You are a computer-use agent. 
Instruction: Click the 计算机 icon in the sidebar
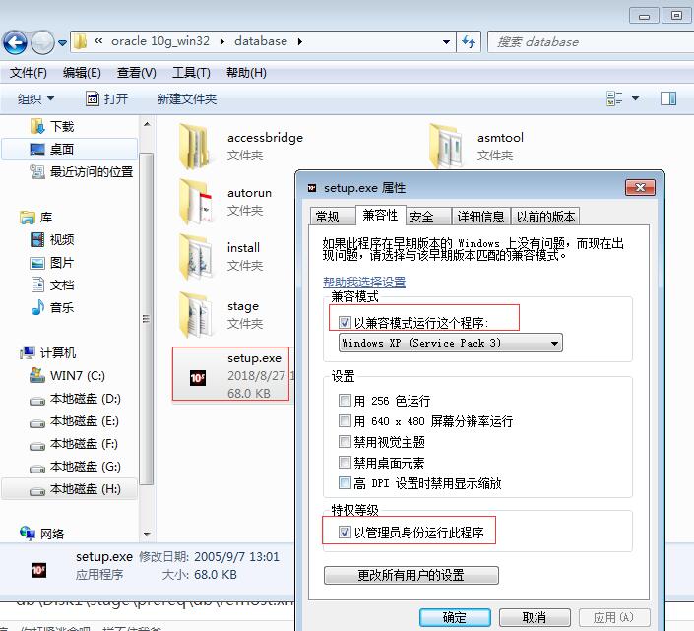pyautogui.click(x=27, y=352)
